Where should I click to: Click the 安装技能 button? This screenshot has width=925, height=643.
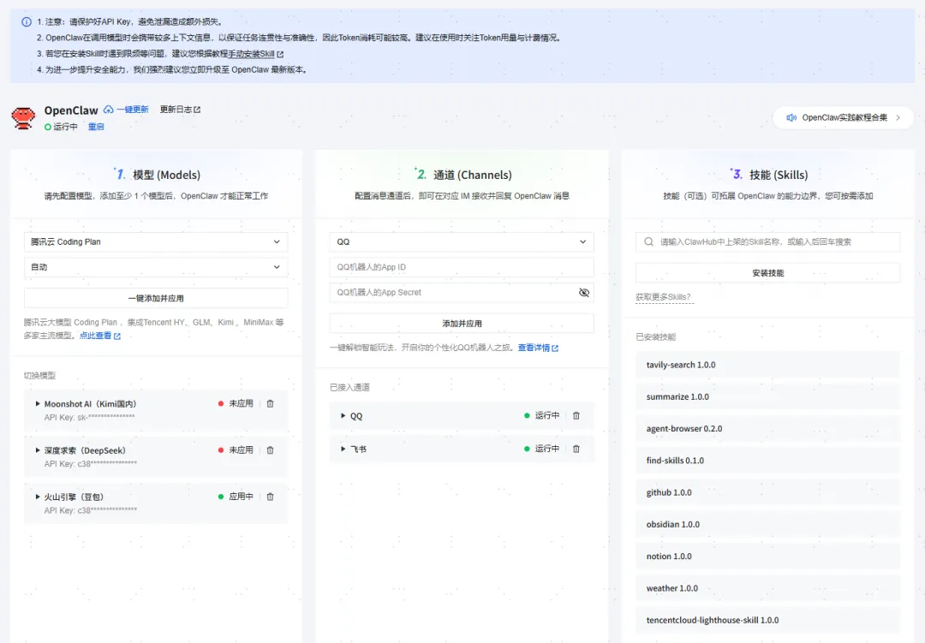(x=767, y=273)
